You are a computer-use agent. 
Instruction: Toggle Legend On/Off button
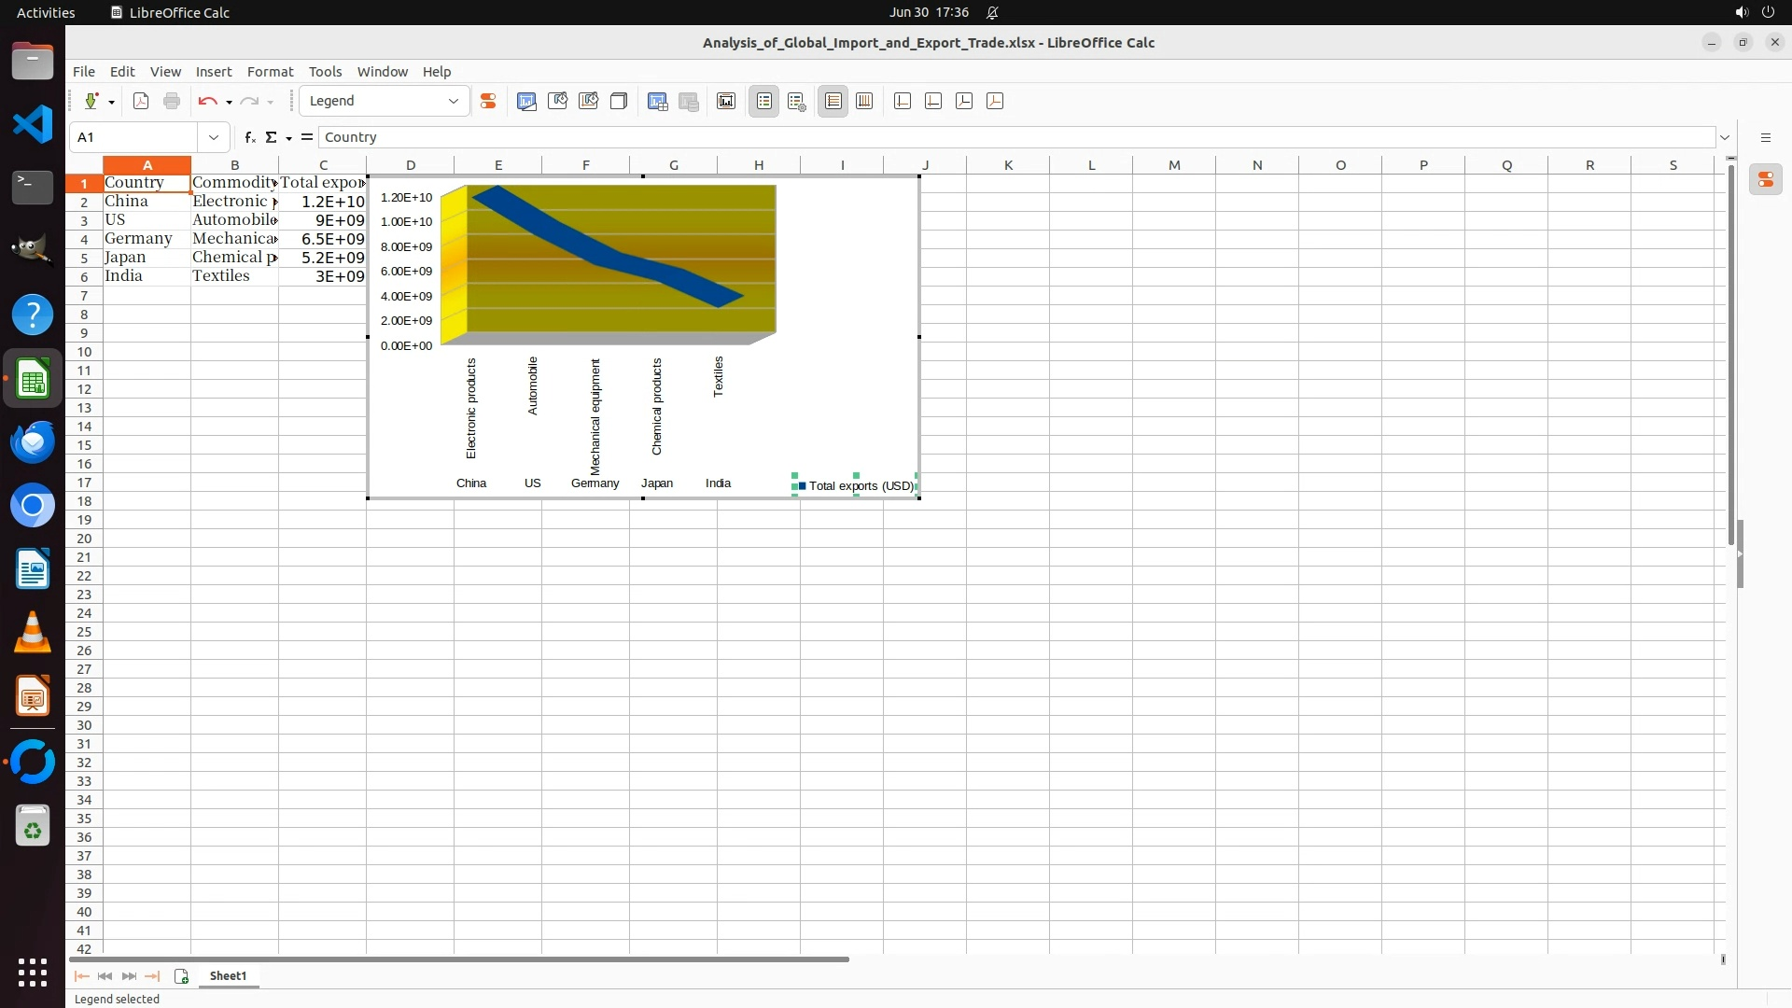tap(764, 101)
